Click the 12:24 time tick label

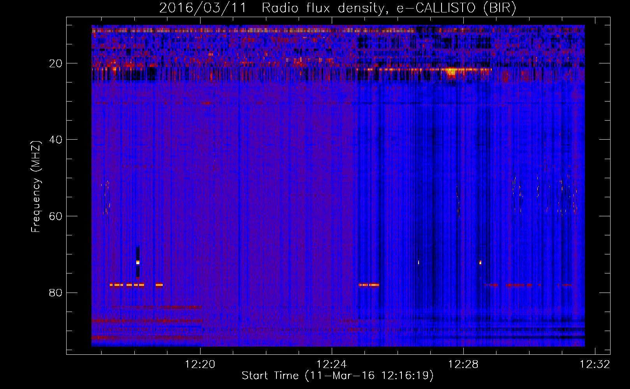tap(332, 364)
